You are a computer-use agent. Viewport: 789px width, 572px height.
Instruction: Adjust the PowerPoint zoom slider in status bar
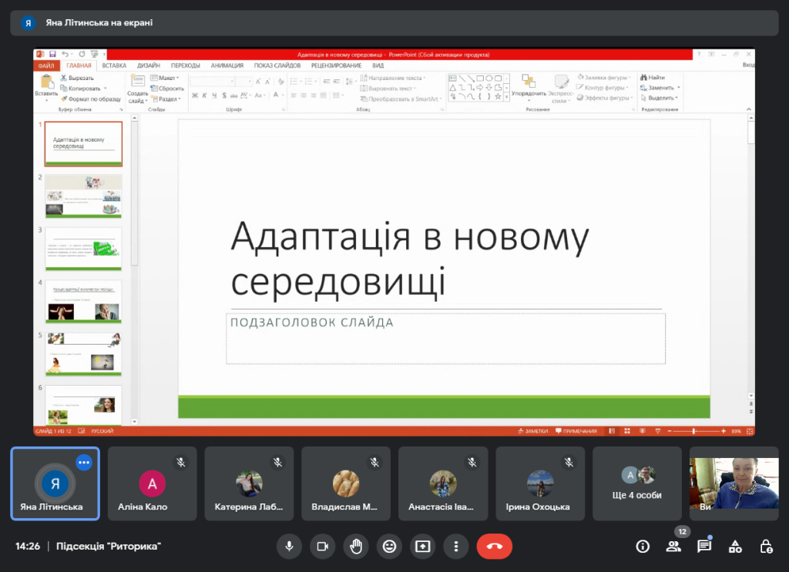(694, 431)
